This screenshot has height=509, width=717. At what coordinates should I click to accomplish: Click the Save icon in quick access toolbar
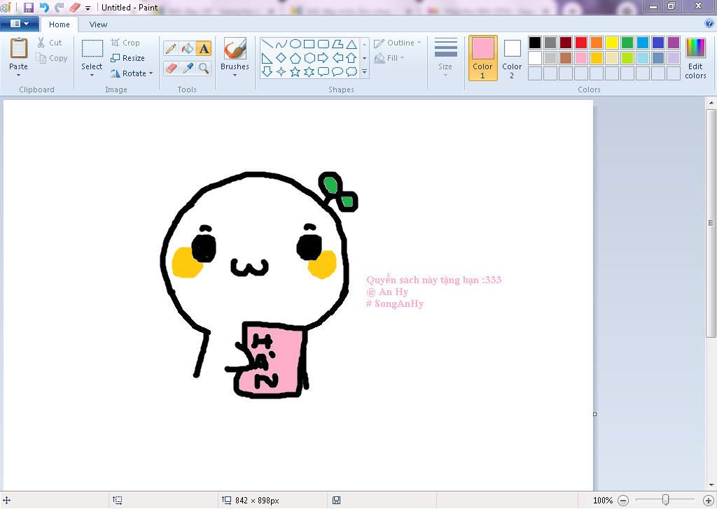coord(28,7)
